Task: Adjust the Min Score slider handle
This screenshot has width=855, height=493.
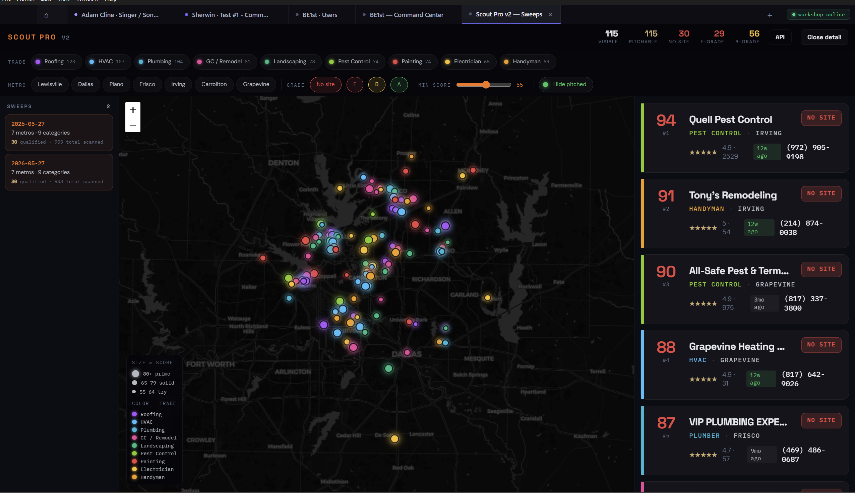Action: [486, 85]
